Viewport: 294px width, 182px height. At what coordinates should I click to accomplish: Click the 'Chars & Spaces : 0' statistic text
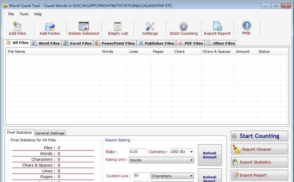tap(41, 165)
